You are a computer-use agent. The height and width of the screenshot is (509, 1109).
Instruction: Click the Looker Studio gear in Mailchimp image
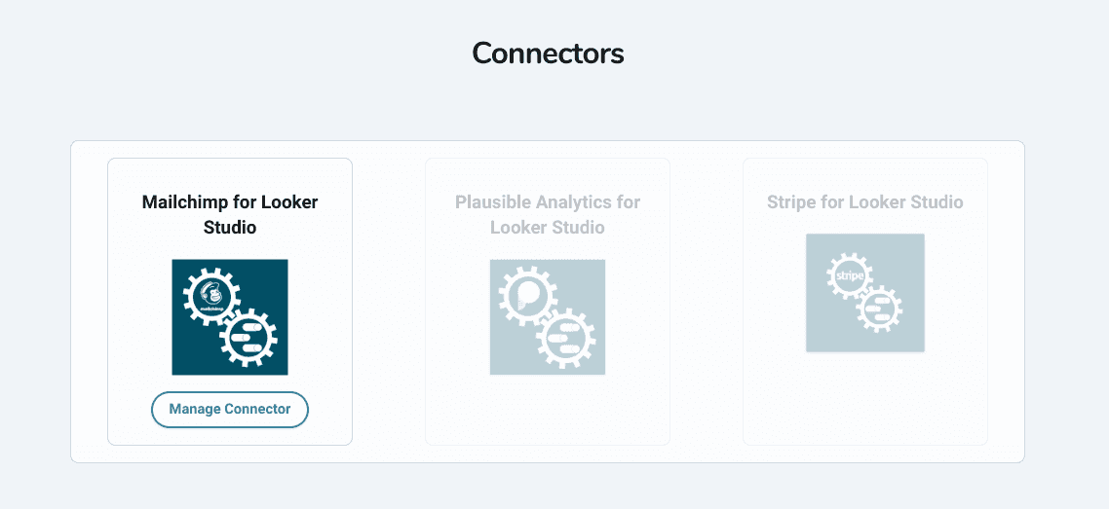tap(248, 339)
